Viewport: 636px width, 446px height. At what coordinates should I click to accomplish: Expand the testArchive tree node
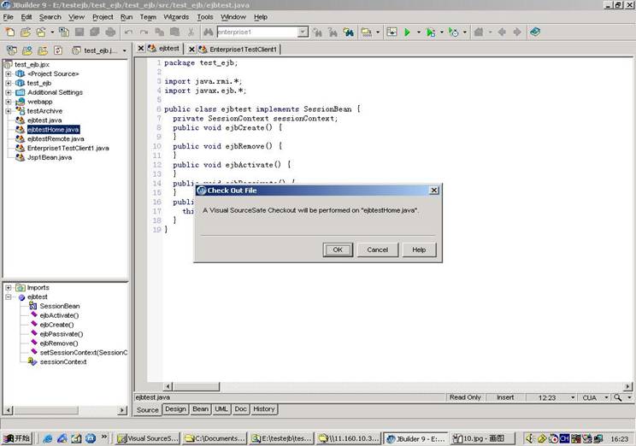pos(8,111)
